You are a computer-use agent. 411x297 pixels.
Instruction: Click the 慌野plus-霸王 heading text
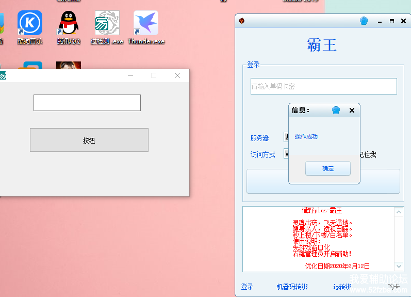[x=322, y=210]
